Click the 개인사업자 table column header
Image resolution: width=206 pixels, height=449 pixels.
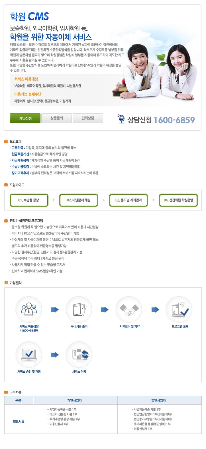[75, 400]
